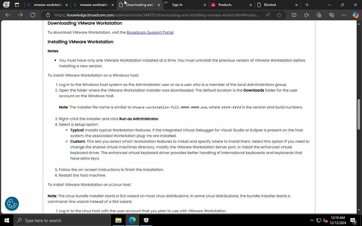Open the Favorites list icon
This screenshot has height=226, width=362.
pyautogui.click(x=307, y=15)
